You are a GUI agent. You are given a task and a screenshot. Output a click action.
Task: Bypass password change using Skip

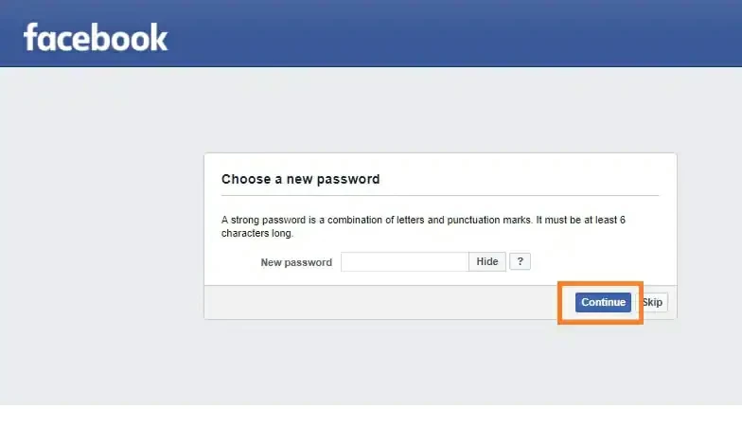tap(653, 303)
